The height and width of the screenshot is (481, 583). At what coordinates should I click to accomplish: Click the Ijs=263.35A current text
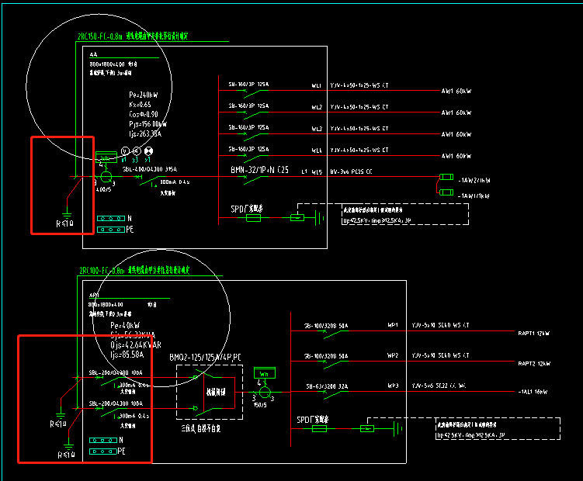click(145, 133)
